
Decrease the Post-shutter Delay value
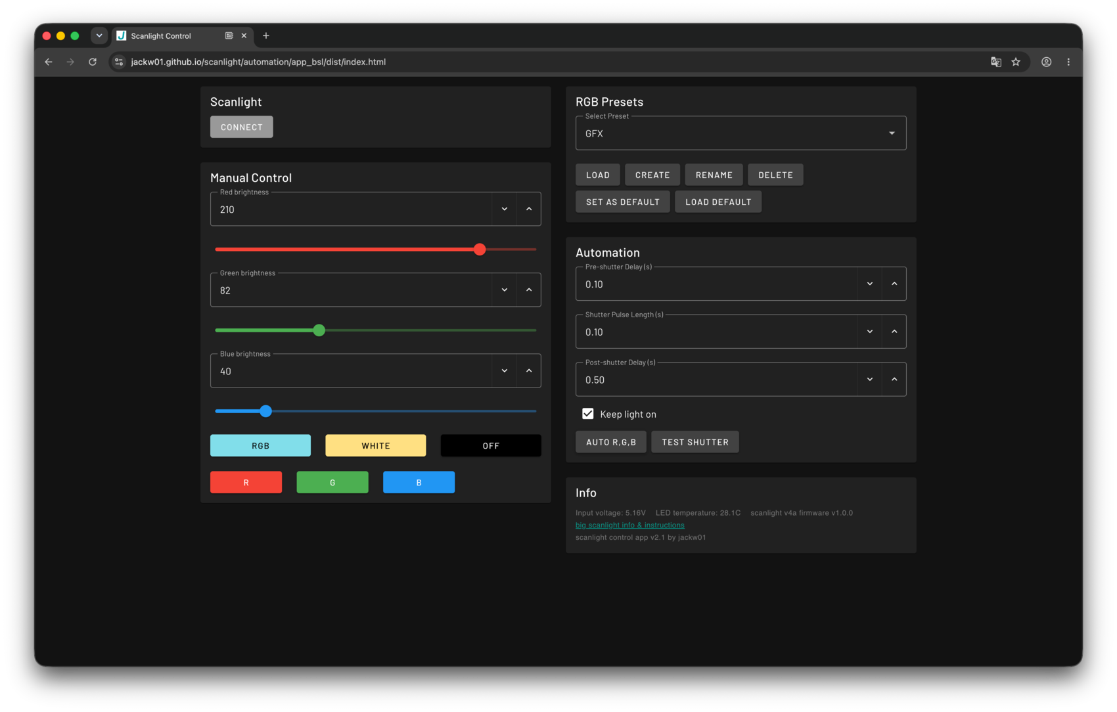coord(870,379)
